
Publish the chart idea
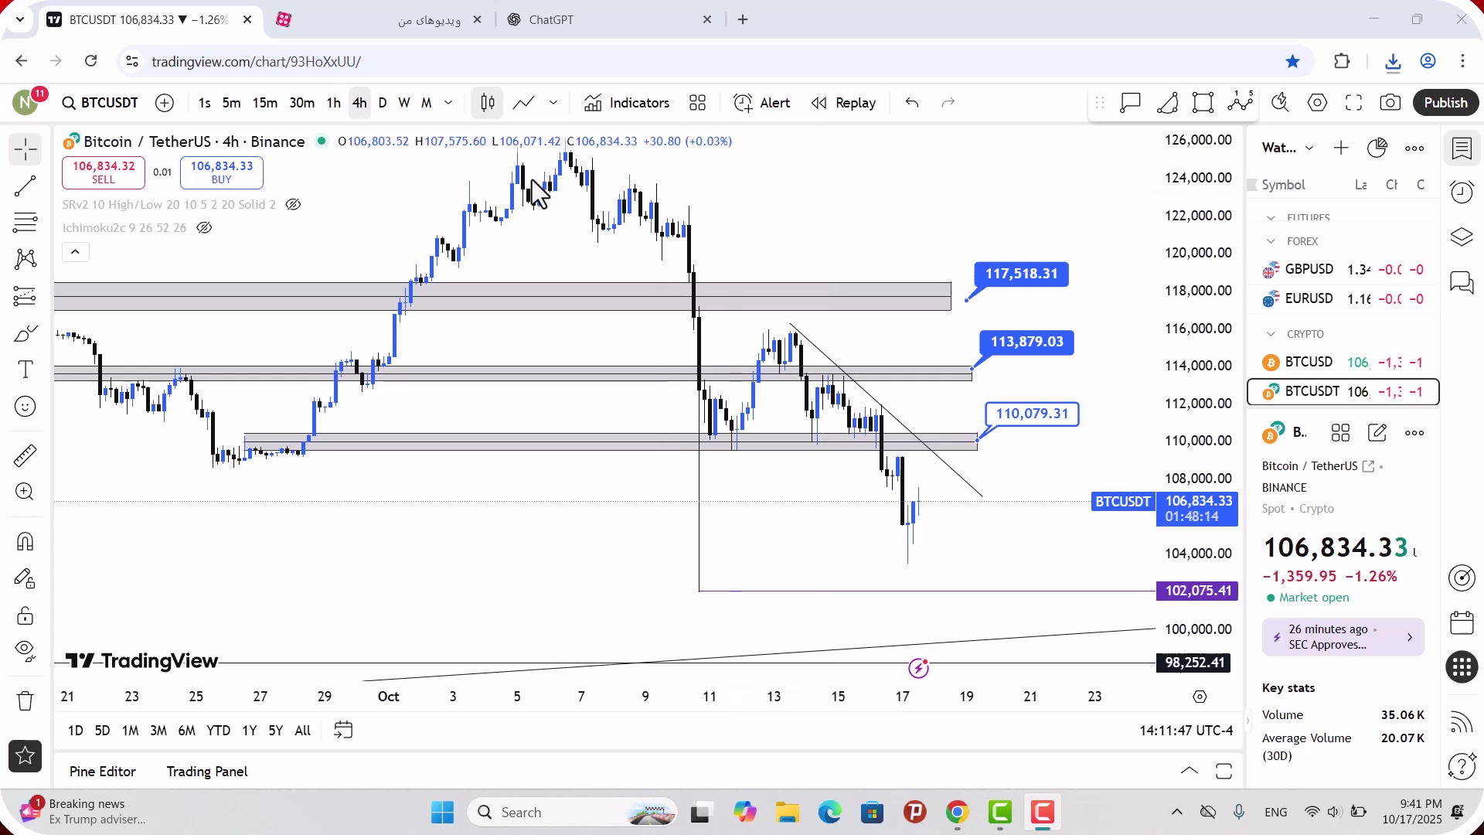pos(1445,103)
